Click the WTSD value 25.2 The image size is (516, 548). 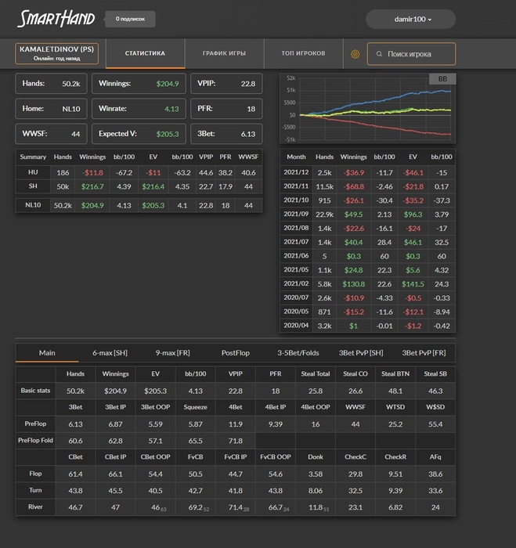coord(395,424)
